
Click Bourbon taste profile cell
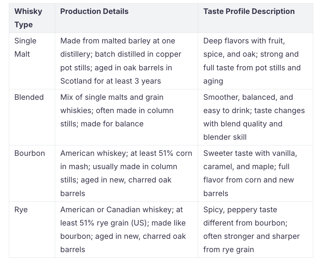click(x=255, y=173)
